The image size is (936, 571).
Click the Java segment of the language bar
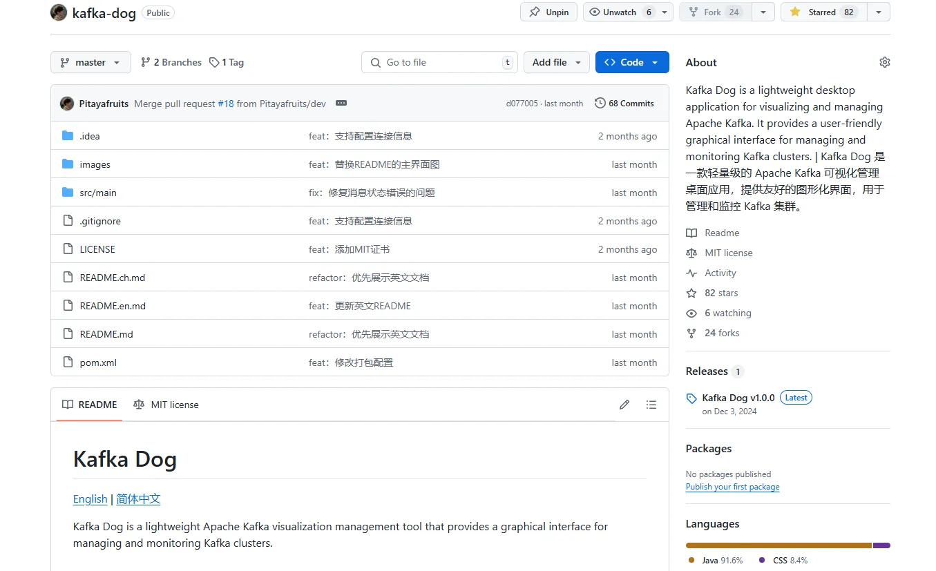[779, 545]
